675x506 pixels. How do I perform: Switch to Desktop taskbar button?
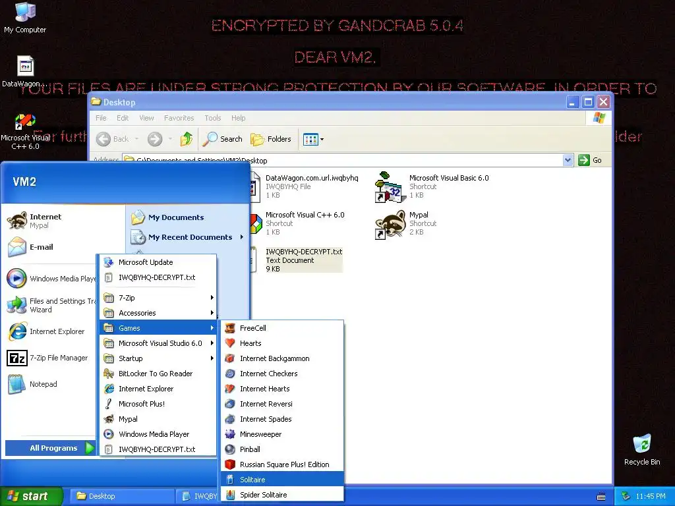[x=121, y=496]
